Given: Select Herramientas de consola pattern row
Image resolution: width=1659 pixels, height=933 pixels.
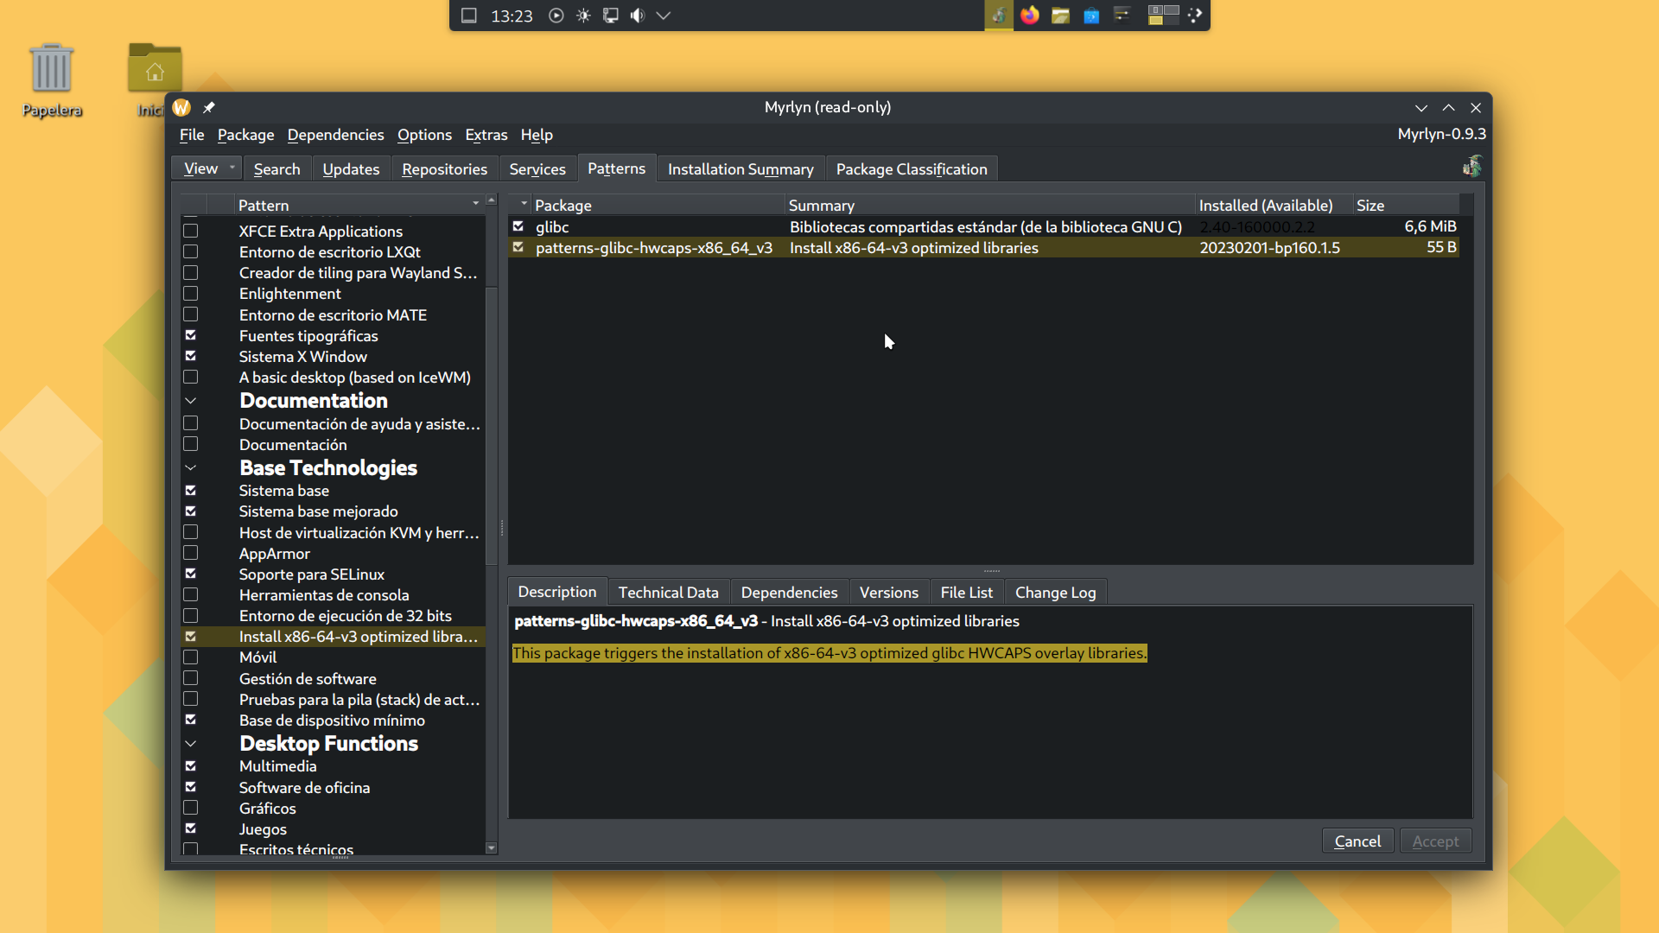Looking at the screenshot, I should click(x=333, y=594).
